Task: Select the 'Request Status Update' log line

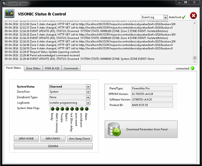Action: (42, 52)
